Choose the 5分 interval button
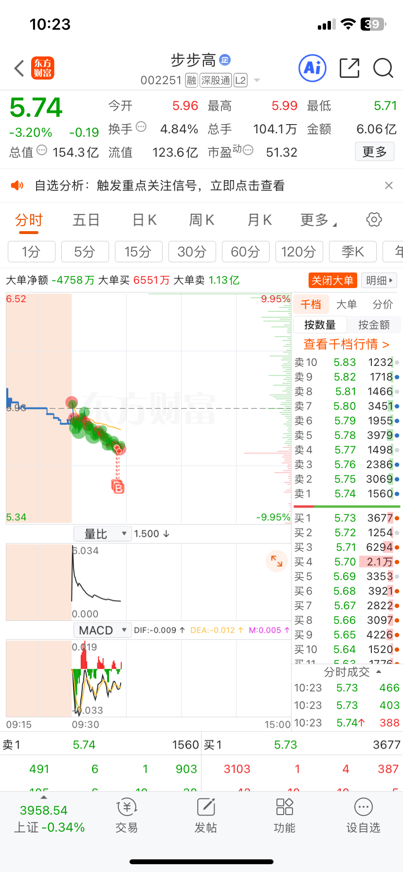 click(x=85, y=252)
